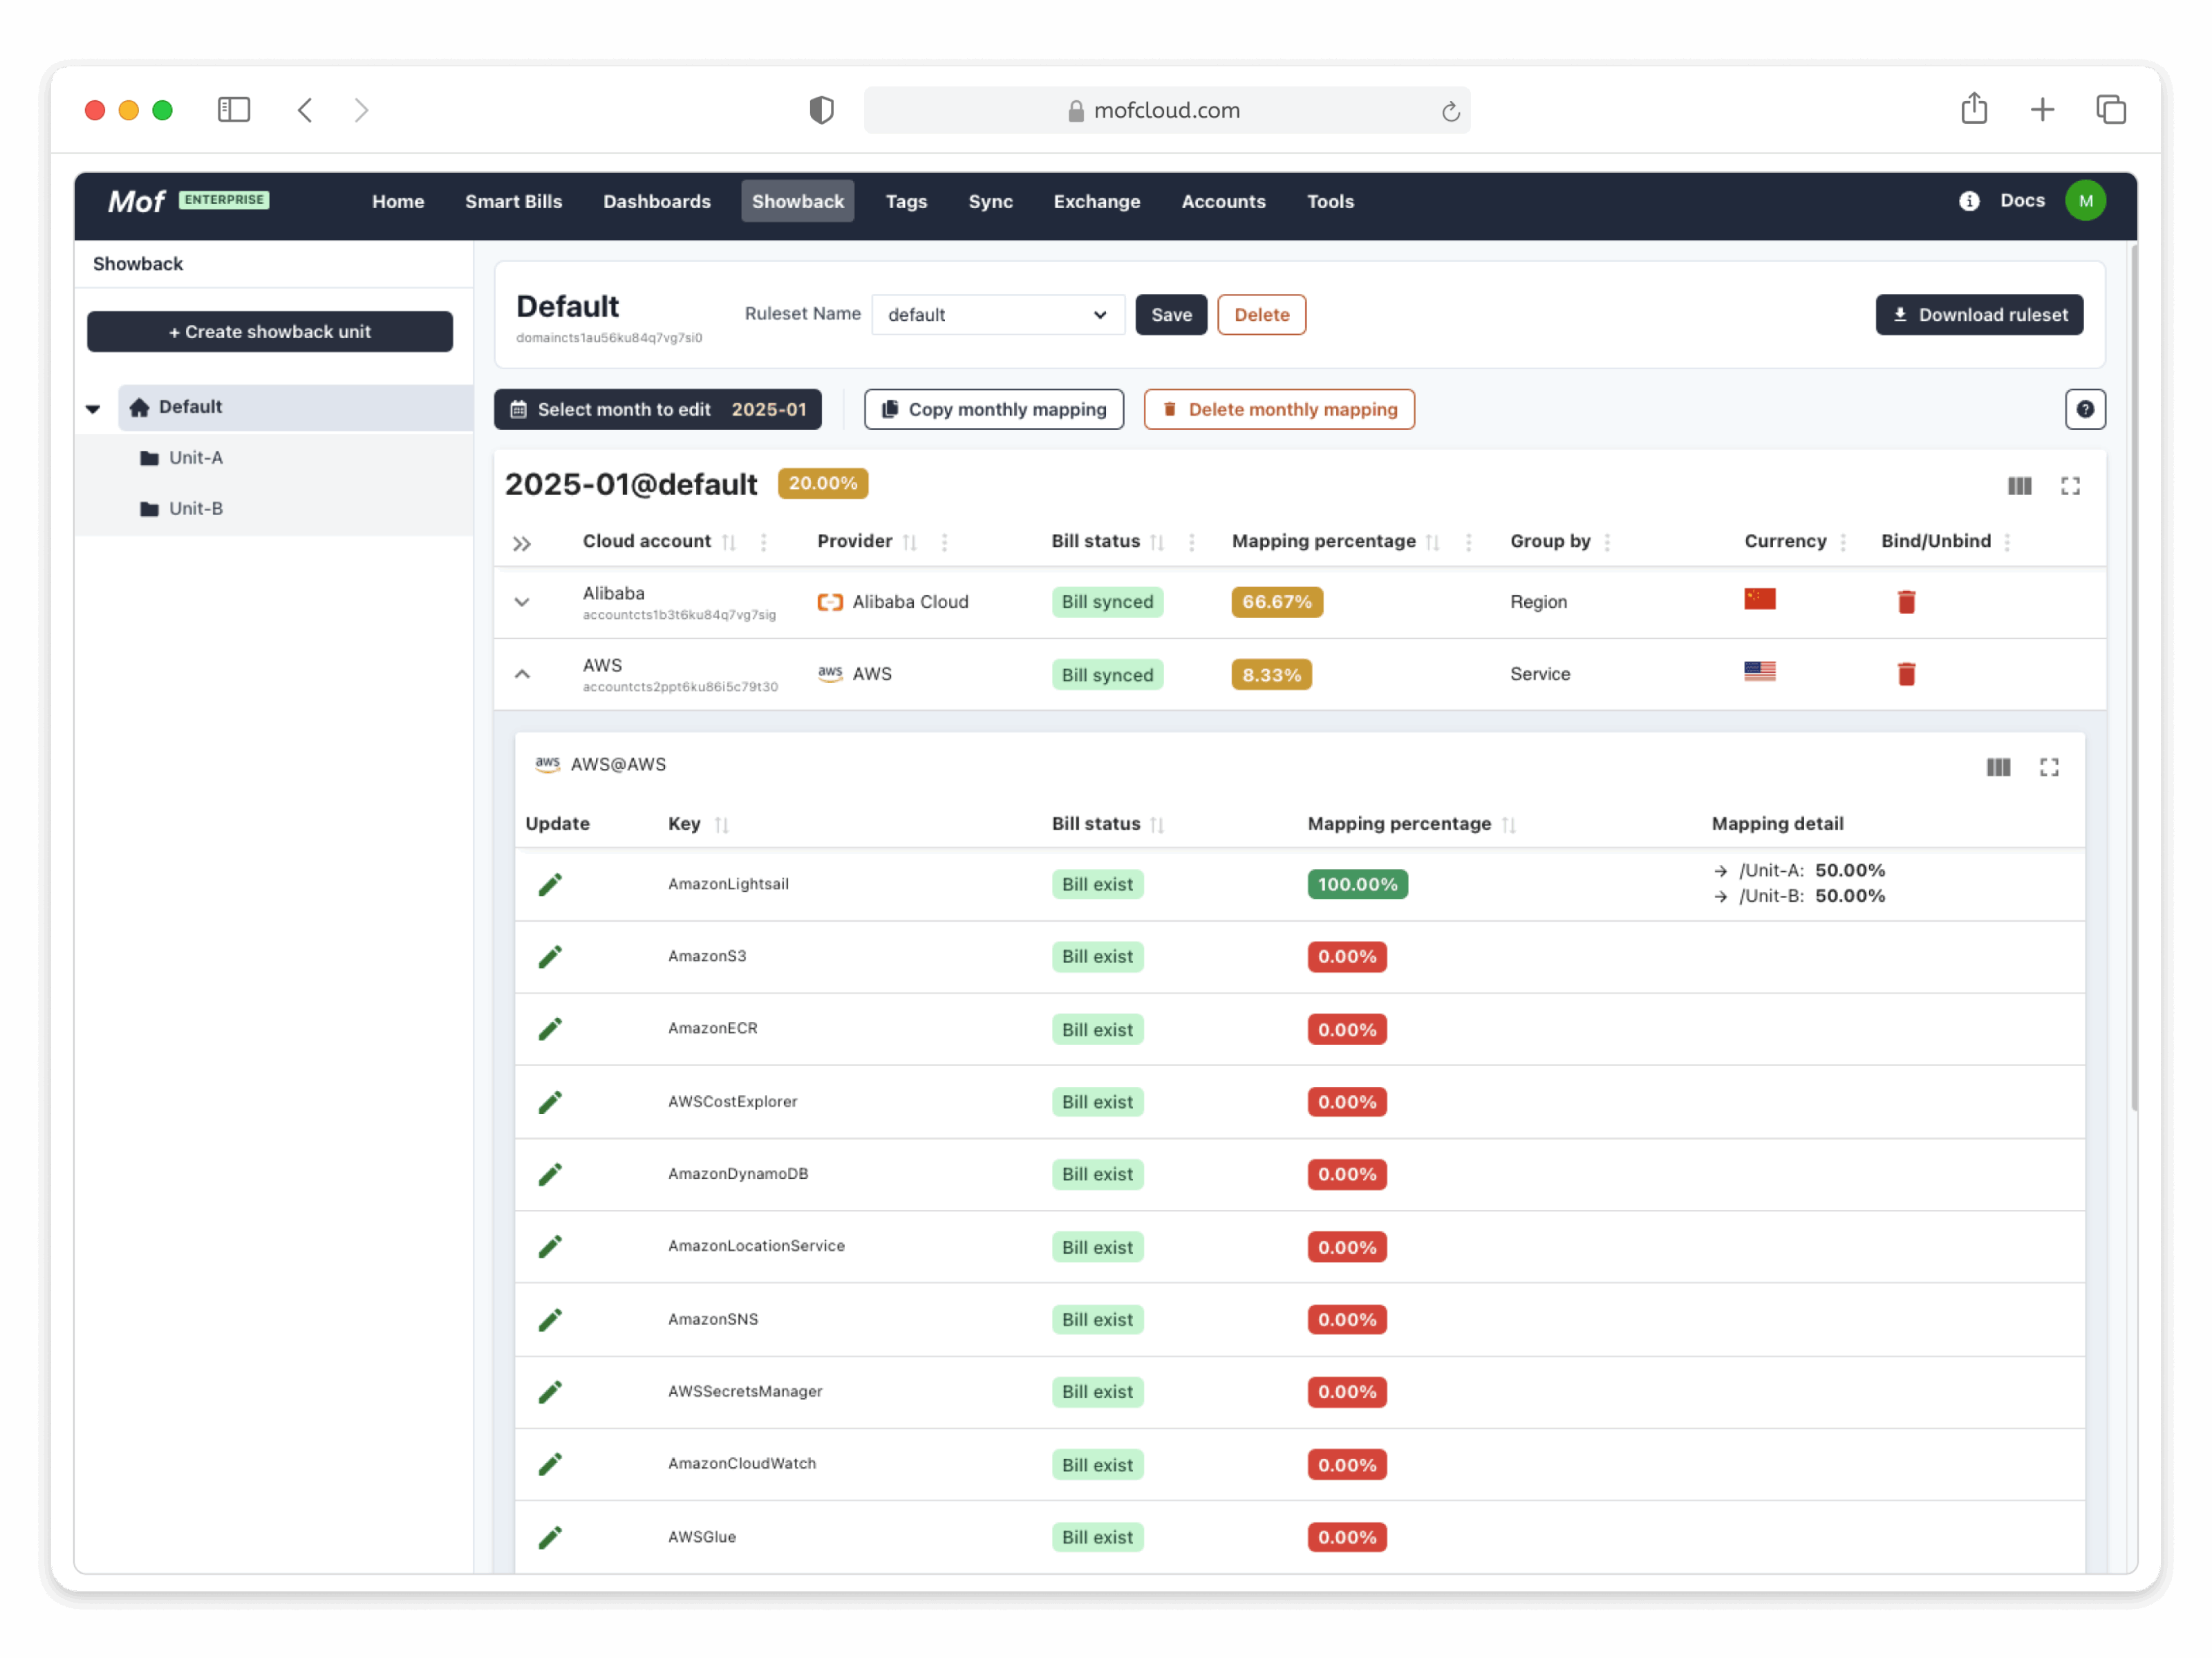Sort the AWS@AWS table by Key
The width and height of the screenshot is (2212, 1658).
tap(722, 825)
